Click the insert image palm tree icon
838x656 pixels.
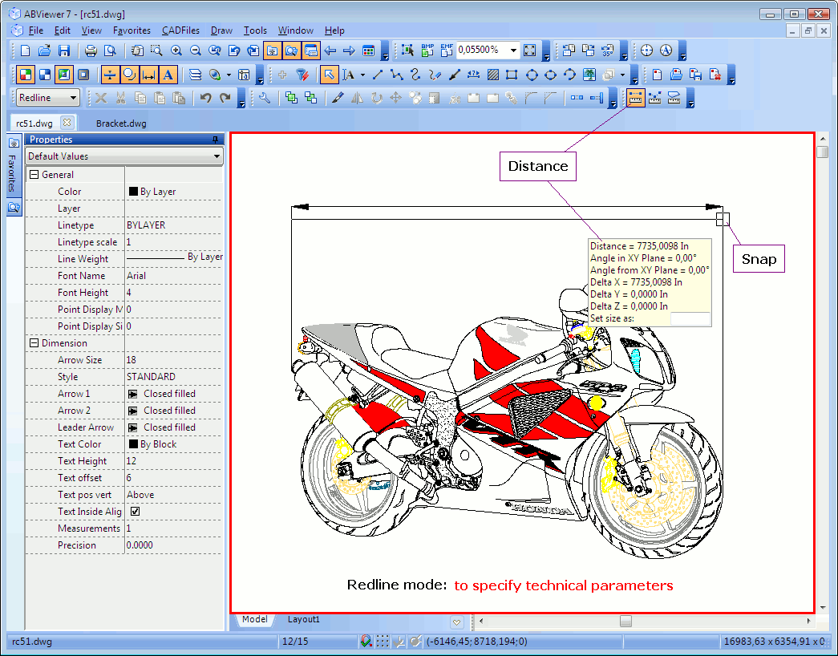(x=589, y=75)
